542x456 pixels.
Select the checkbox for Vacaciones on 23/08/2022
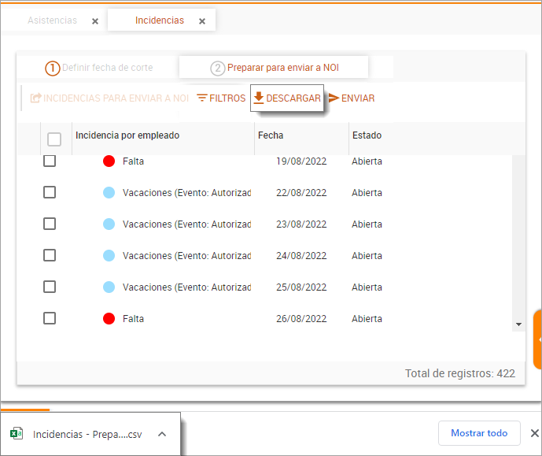coord(50,224)
